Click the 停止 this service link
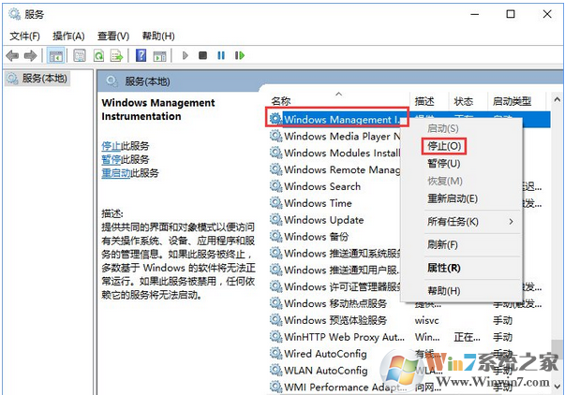 point(111,146)
